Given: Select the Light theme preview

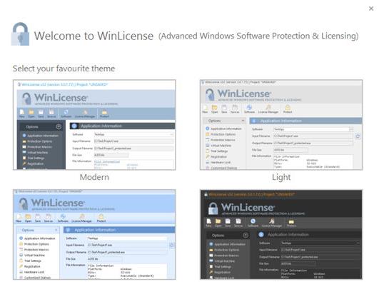Looking at the screenshot, I should [x=281, y=125].
